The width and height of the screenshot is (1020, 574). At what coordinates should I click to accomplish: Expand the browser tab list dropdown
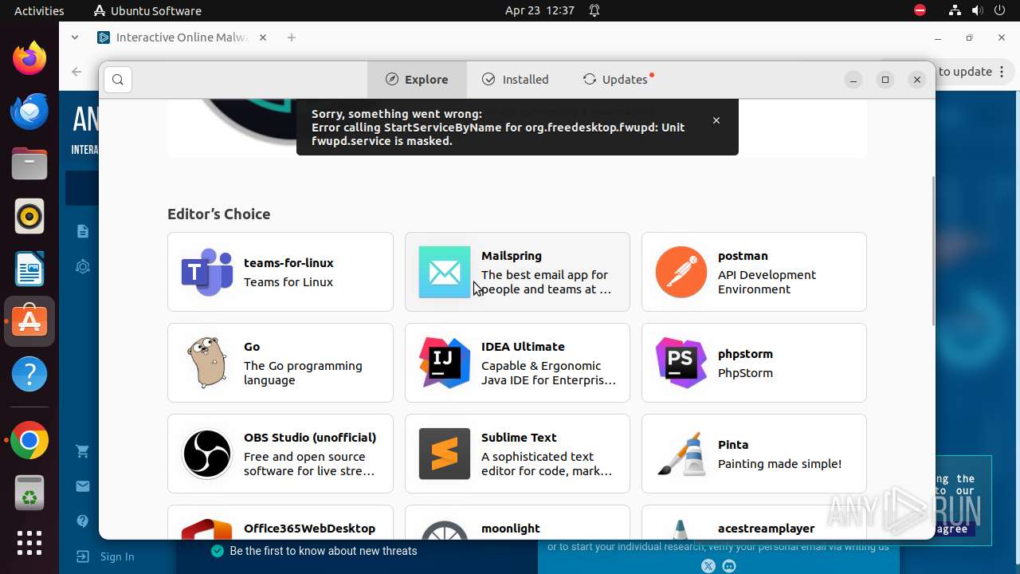75,37
